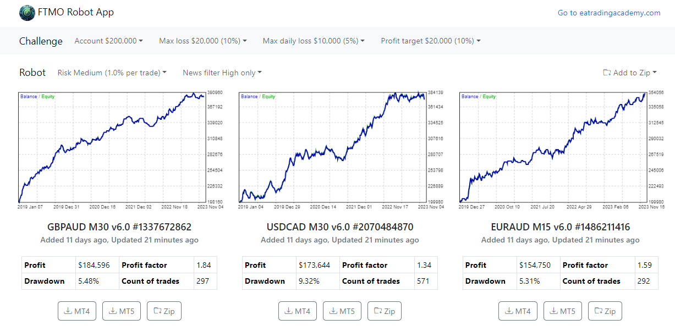Add GBPAUD robot to Zip
This screenshot has width=675, height=331.
164,311
